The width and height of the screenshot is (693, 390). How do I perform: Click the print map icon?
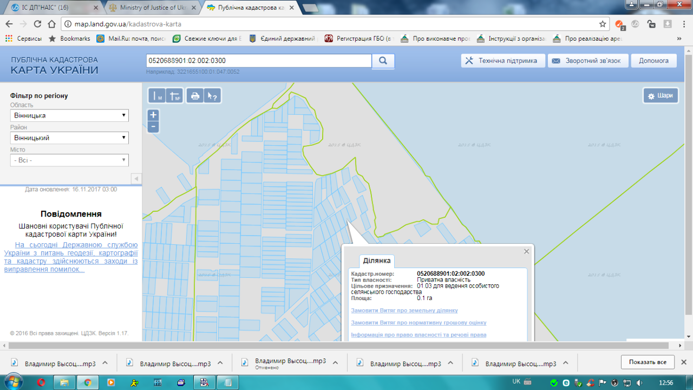click(195, 96)
